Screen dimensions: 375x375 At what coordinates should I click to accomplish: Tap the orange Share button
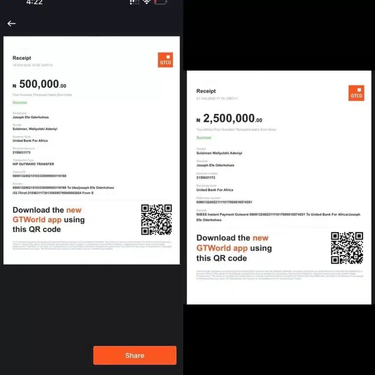tap(135, 355)
